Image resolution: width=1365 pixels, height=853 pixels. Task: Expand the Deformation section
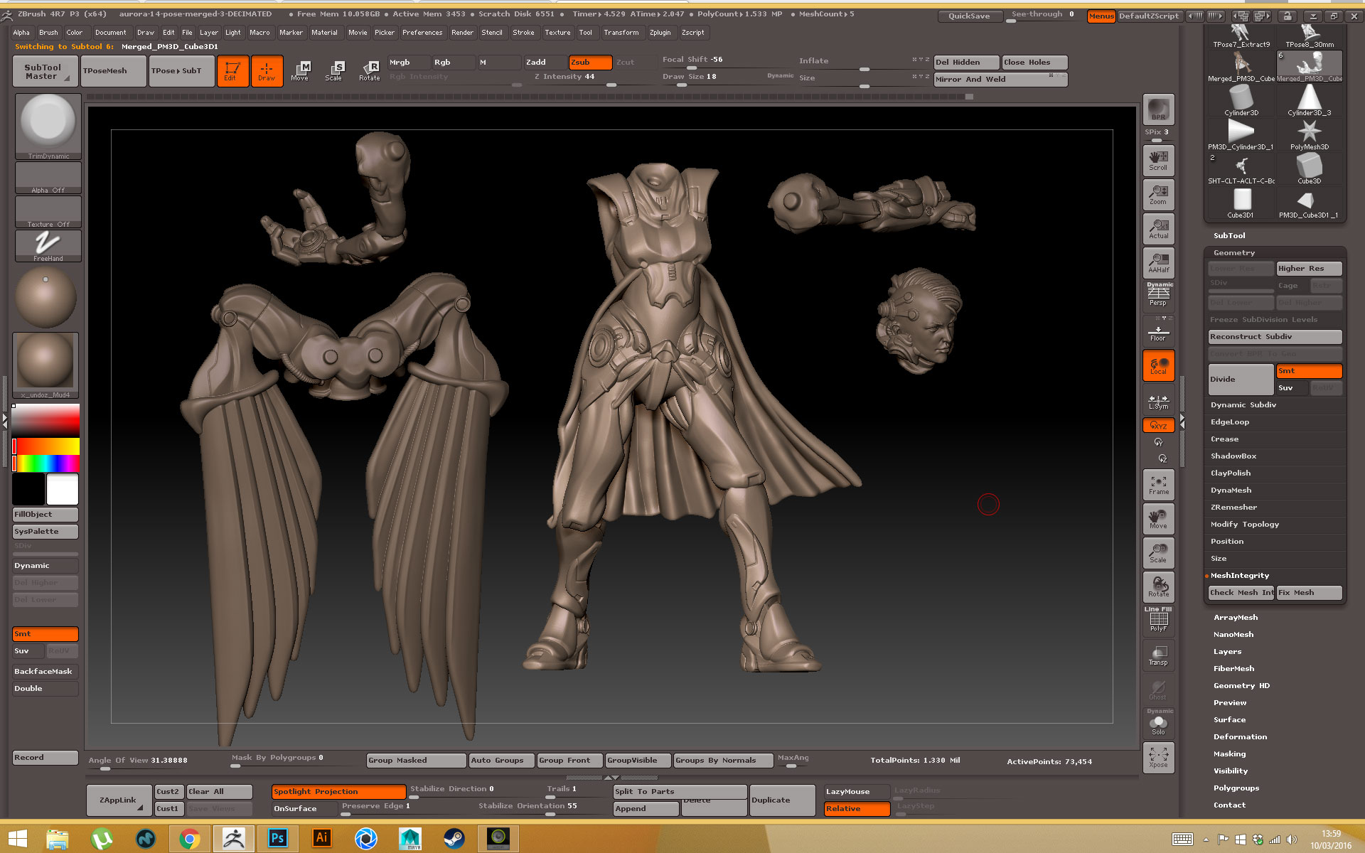1240,737
